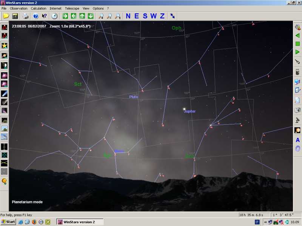Open the Observation menu
Viewport: 302px width, 226px height.
(18, 8)
